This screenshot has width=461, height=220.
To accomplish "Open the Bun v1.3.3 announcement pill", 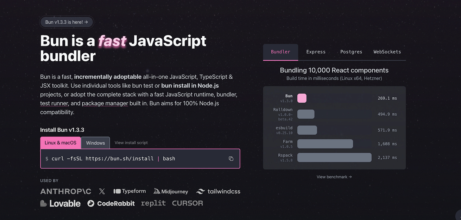I will (x=66, y=22).
